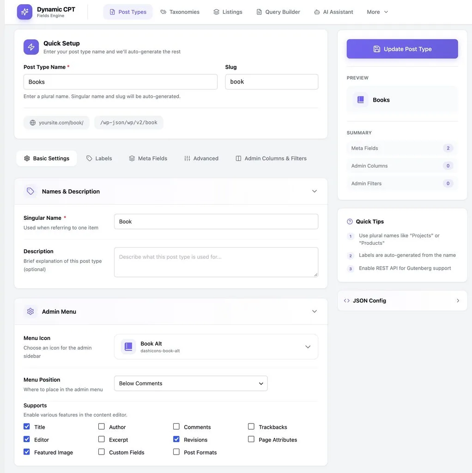
Task: Switch to Admin Columns & Filters tab
Action: (x=271, y=158)
